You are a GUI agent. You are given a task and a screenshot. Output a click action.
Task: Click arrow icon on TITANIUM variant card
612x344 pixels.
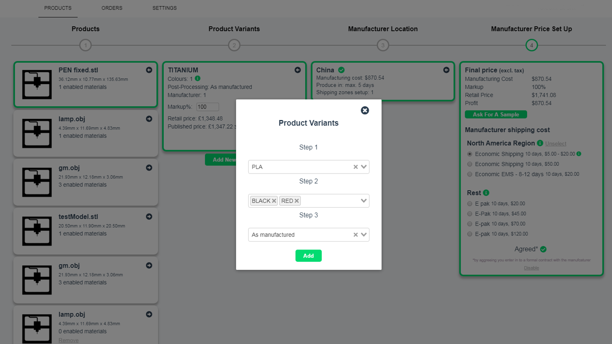coord(298,70)
